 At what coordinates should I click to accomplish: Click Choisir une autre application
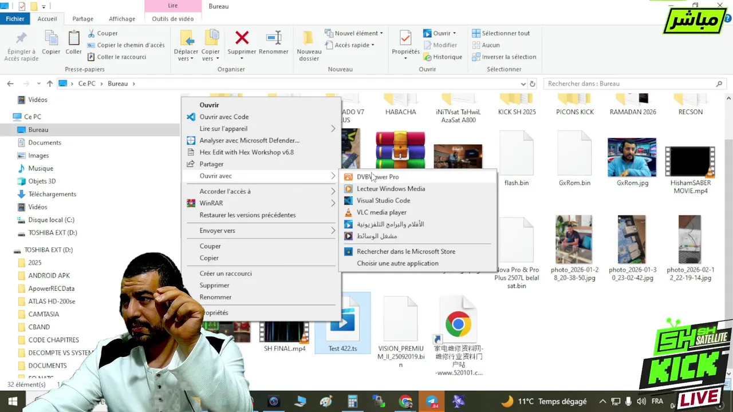point(417,263)
